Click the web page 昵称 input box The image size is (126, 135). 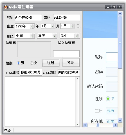(x=112, y=57)
